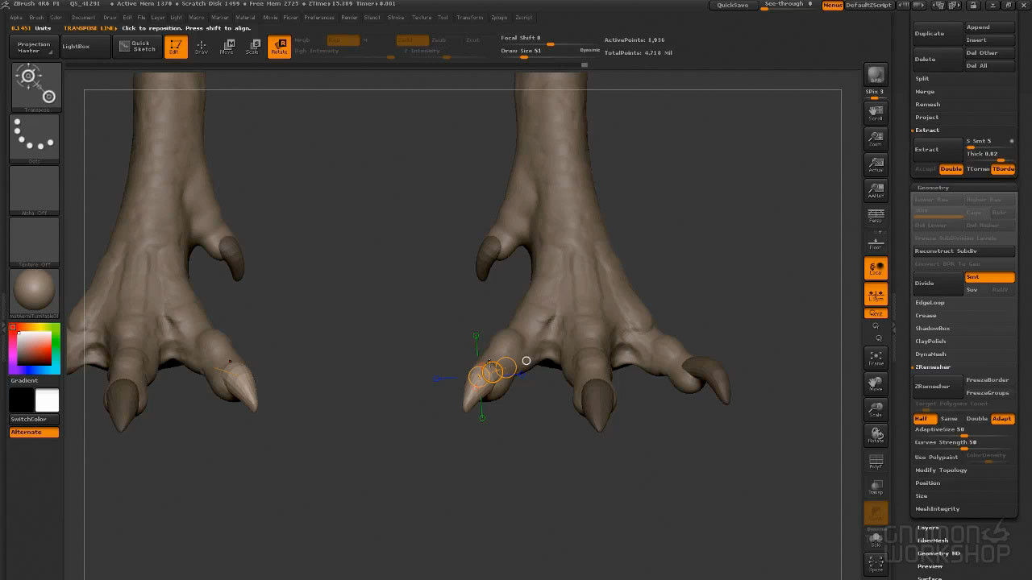1032x580 pixels.
Task: Click the Zoom canvas icon
Action: coord(876,139)
